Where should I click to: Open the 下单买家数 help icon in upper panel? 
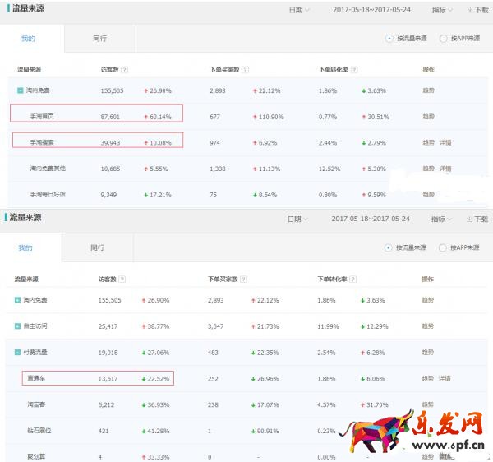(245, 70)
